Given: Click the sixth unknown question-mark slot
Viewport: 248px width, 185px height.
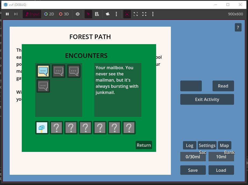Looking at the screenshot, I should [129, 128].
